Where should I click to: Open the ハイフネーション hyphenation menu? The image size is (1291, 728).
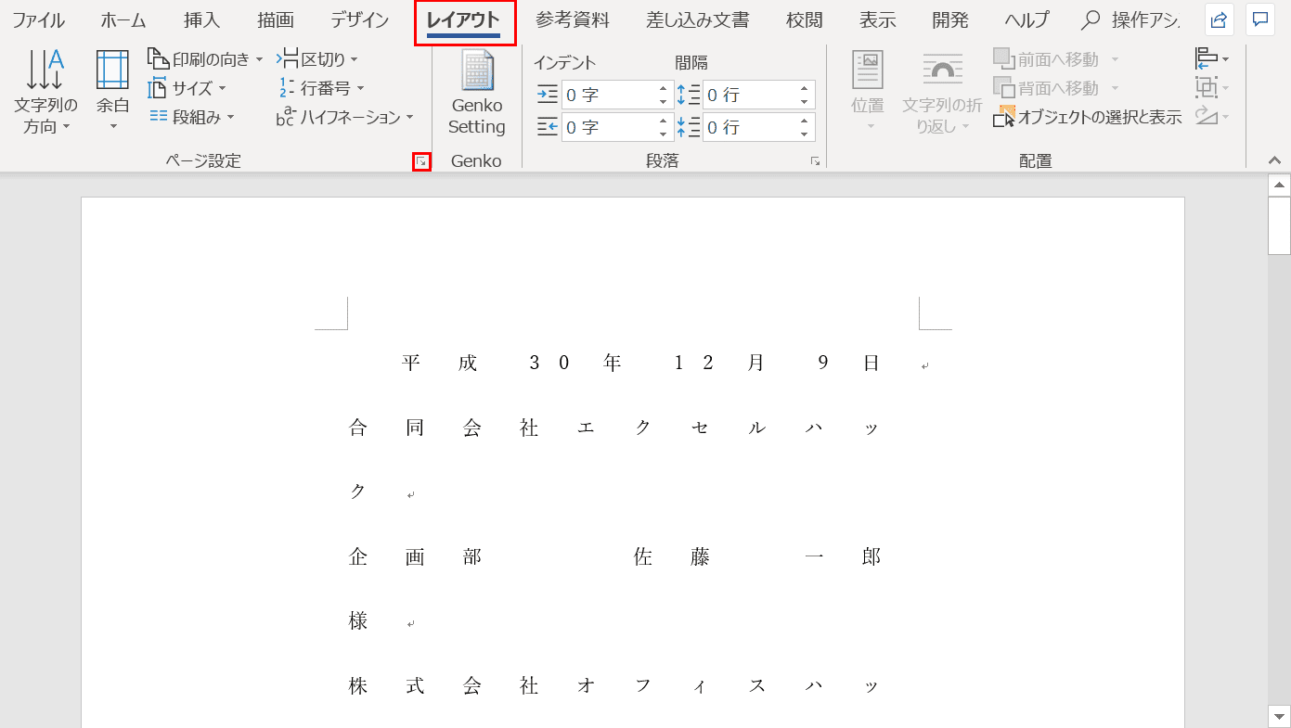345,117
